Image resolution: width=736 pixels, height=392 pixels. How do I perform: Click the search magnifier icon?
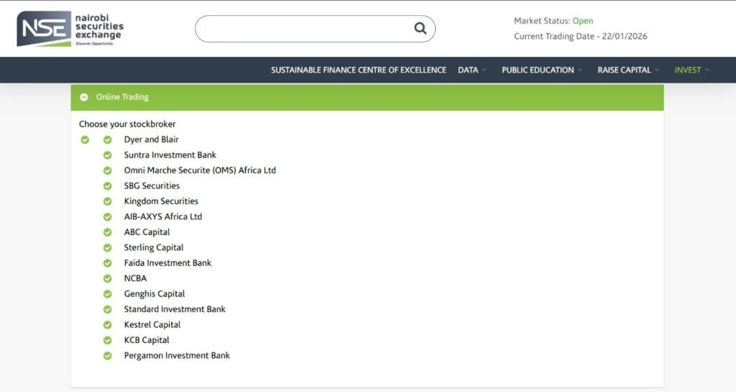click(x=420, y=29)
